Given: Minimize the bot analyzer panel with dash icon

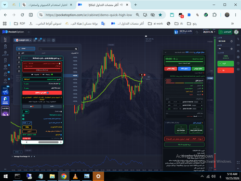Looking at the screenshot, I should pos(165,53).
